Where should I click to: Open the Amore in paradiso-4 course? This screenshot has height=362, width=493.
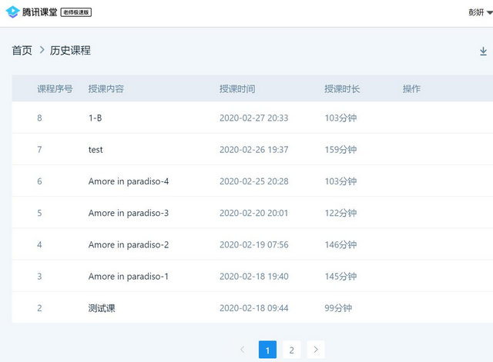coord(128,181)
